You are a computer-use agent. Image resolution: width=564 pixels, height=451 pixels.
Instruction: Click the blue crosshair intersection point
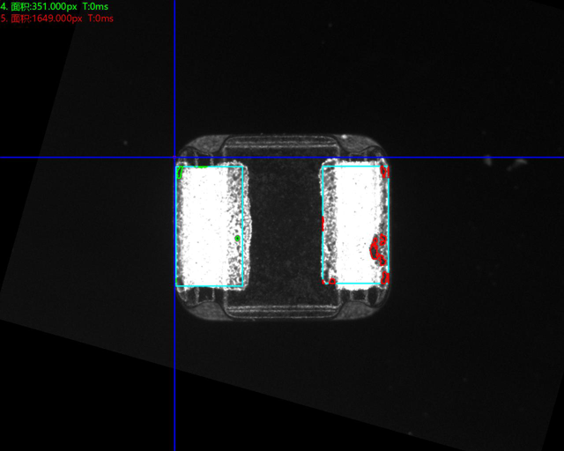click(x=174, y=158)
